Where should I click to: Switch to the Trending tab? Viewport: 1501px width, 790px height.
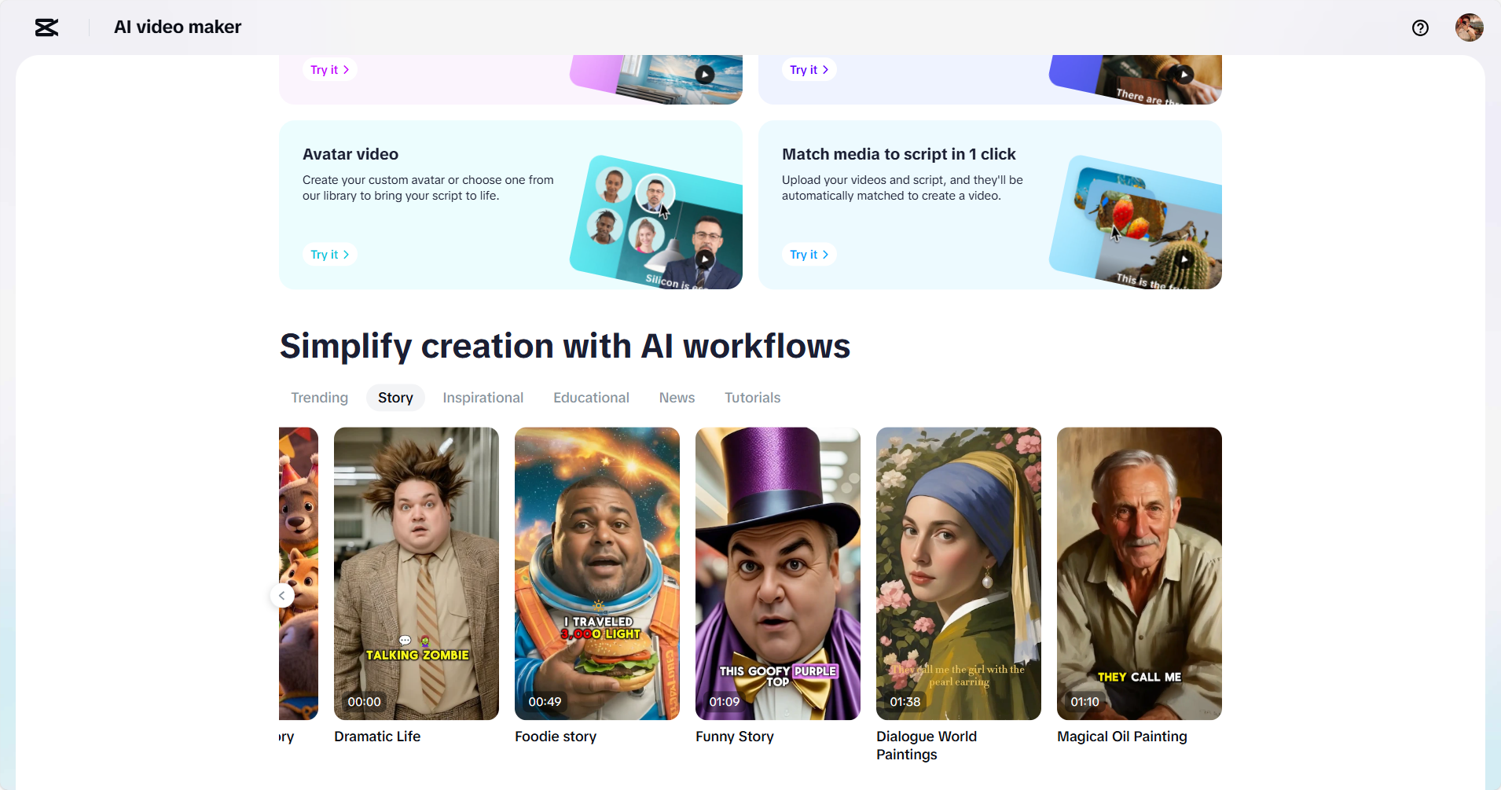(319, 398)
